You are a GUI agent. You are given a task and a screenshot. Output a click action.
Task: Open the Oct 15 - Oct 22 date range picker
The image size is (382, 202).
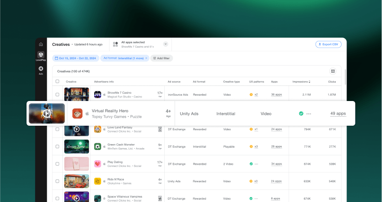coord(75,58)
